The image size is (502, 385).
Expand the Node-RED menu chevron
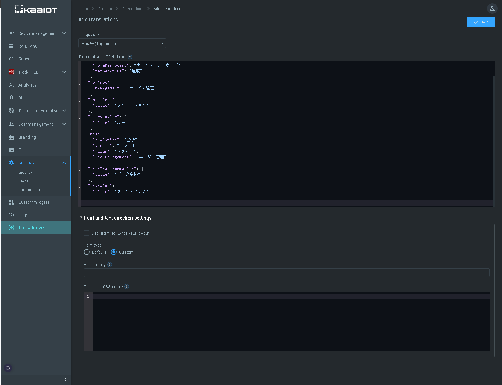pos(64,72)
